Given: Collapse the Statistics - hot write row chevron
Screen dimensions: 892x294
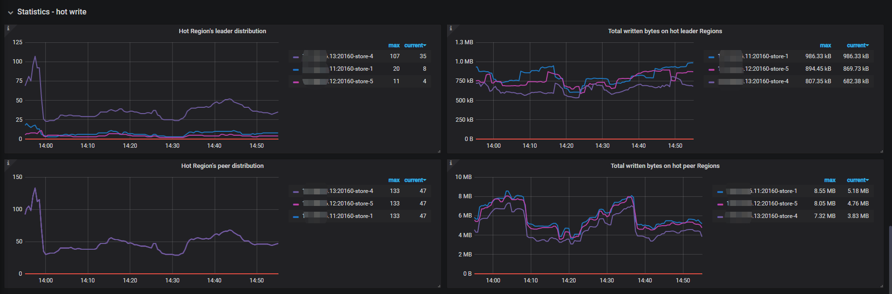Looking at the screenshot, I should 10,13.
